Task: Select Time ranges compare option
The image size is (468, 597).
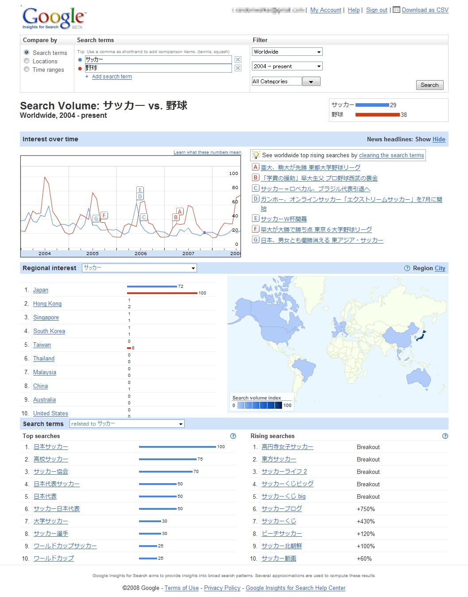Action: [x=27, y=69]
